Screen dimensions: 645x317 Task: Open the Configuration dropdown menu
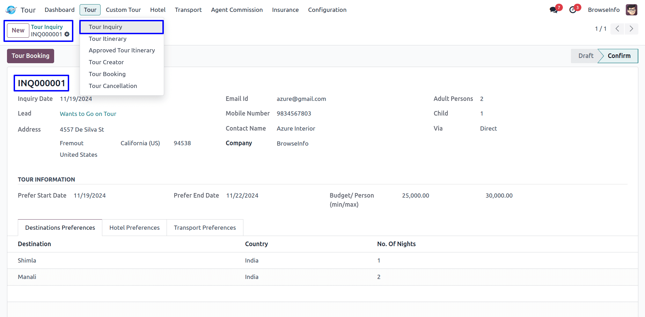(x=327, y=10)
